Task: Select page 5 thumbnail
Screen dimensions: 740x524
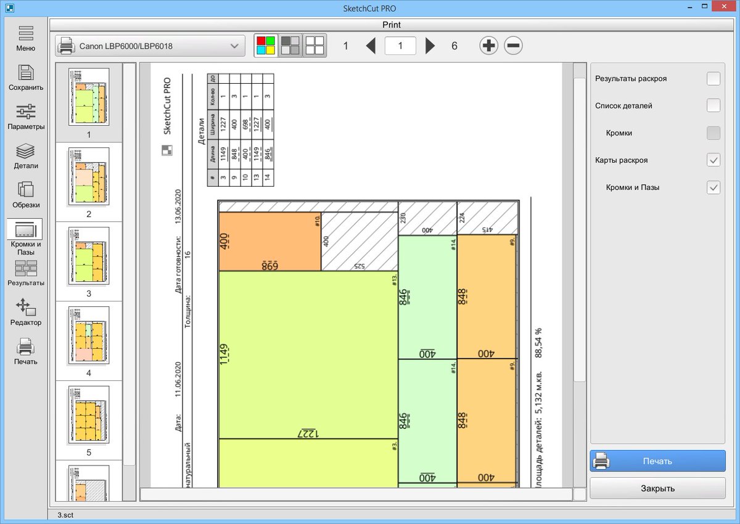Action: point(89,415)
